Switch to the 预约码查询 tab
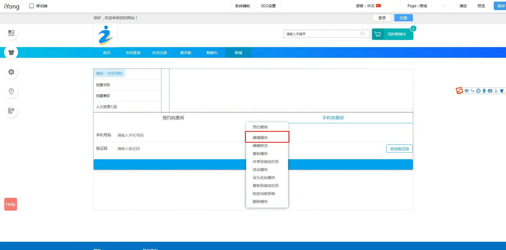 [x=173, y=118]
